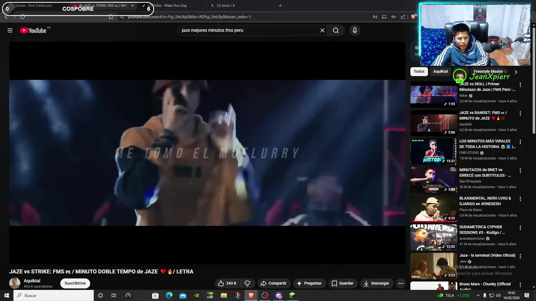Screen dimensions: 536x301
Task: Click the Ryker channel name
Action: [464, 96]
